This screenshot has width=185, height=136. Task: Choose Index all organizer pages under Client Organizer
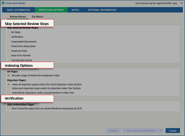9,84
